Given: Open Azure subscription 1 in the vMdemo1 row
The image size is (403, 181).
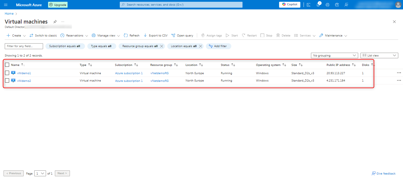Looking at the screenshot, I should (129, 73).
